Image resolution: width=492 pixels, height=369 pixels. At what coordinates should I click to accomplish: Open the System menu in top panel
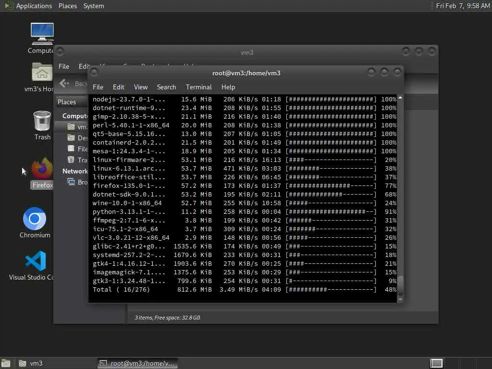(94, 6)
